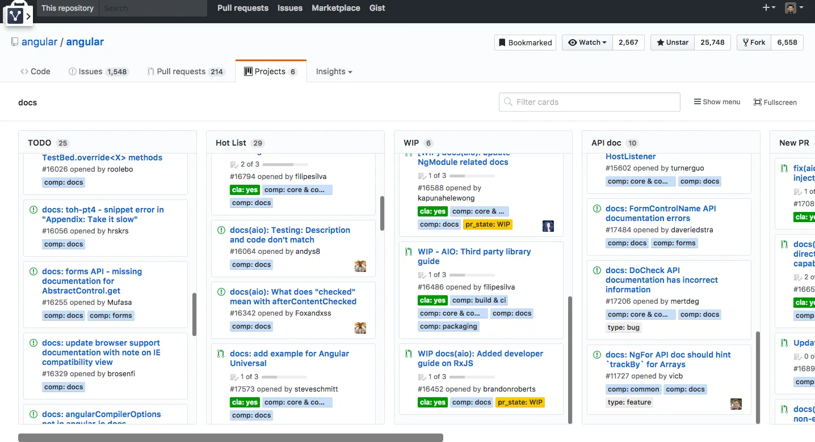Enter Fullscreen mode for the project board
Image resolution: width=815 pixels, height=442 pixels.
[x=775, y=102]
